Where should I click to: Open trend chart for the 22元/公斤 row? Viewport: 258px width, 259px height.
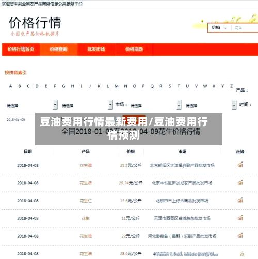pos(240,235)
